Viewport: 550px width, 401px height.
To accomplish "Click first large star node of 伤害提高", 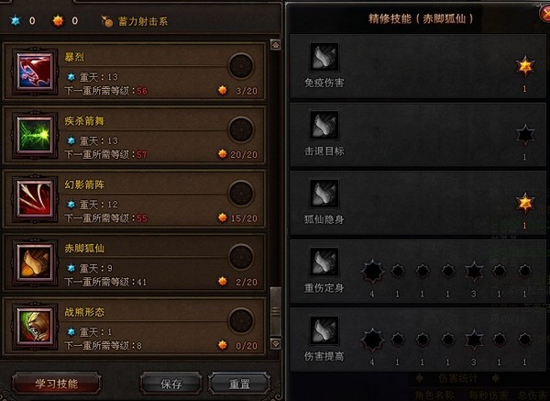I will [372, 340].
